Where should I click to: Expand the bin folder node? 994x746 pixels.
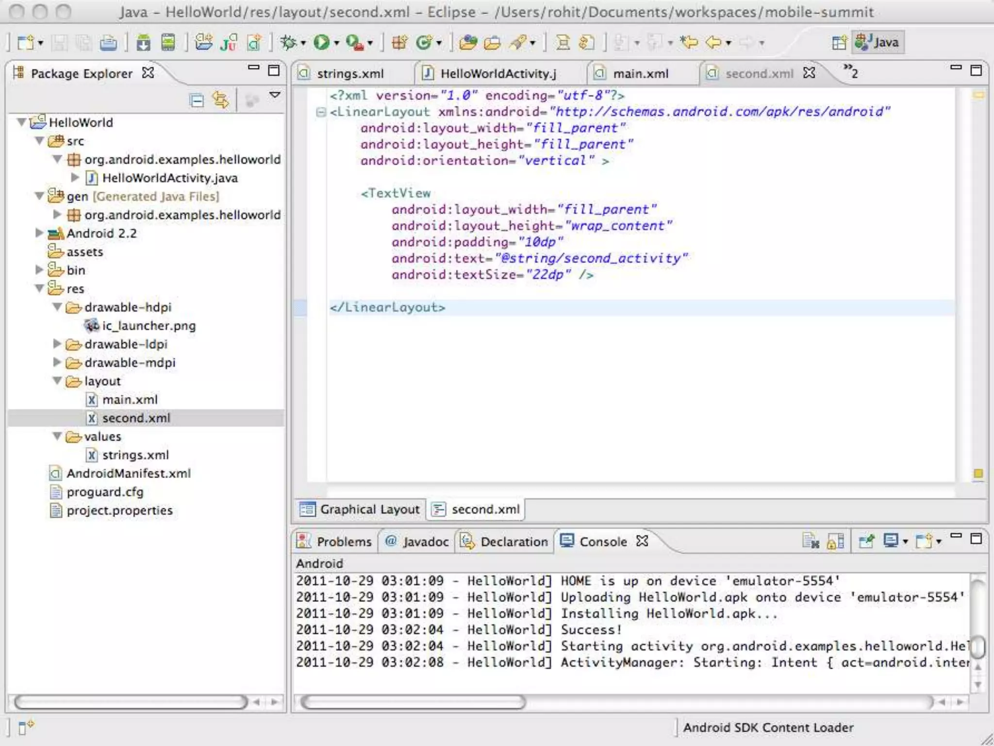[40, 270]
